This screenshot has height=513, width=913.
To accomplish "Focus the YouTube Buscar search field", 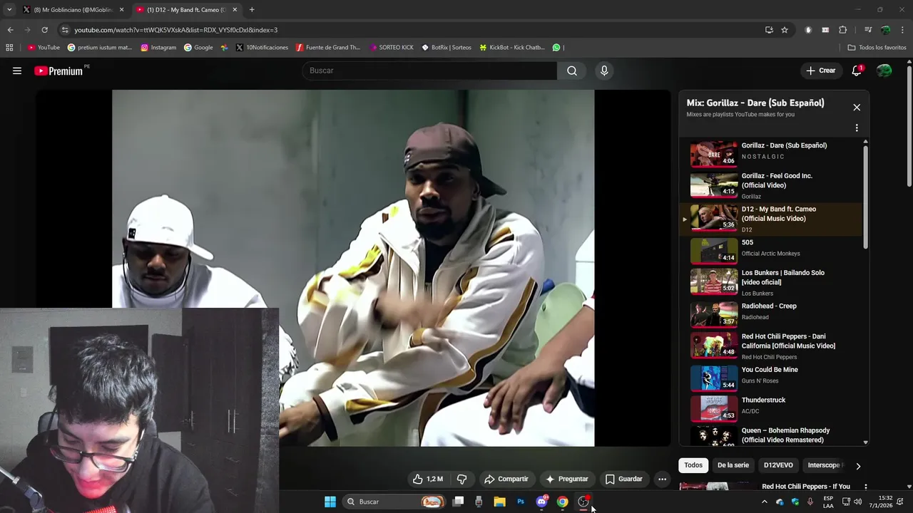I will coord(429,71).
